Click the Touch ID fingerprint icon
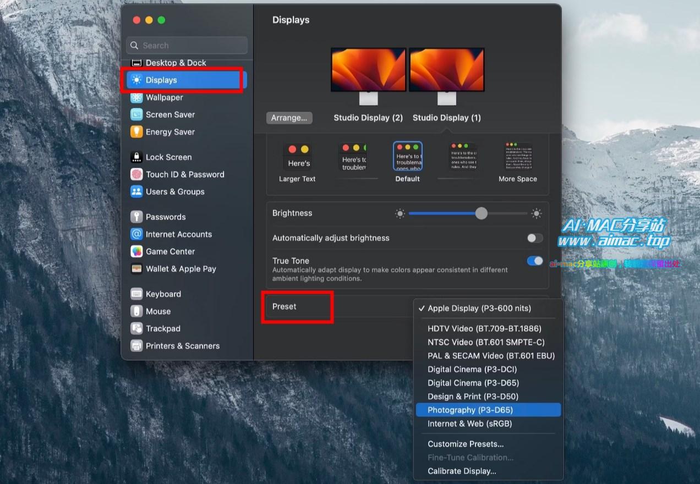Screen dimensions: 700x484 tap(136, 174)
